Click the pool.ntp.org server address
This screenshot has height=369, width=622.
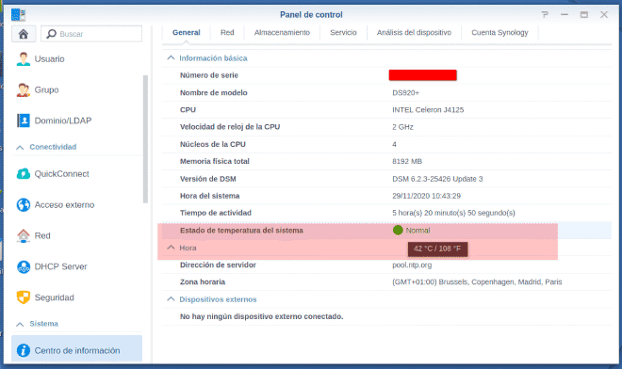click(x=412, y=265)
